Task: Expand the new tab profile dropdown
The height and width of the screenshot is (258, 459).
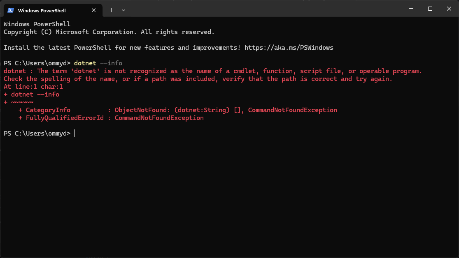Action: click(123, 10)
